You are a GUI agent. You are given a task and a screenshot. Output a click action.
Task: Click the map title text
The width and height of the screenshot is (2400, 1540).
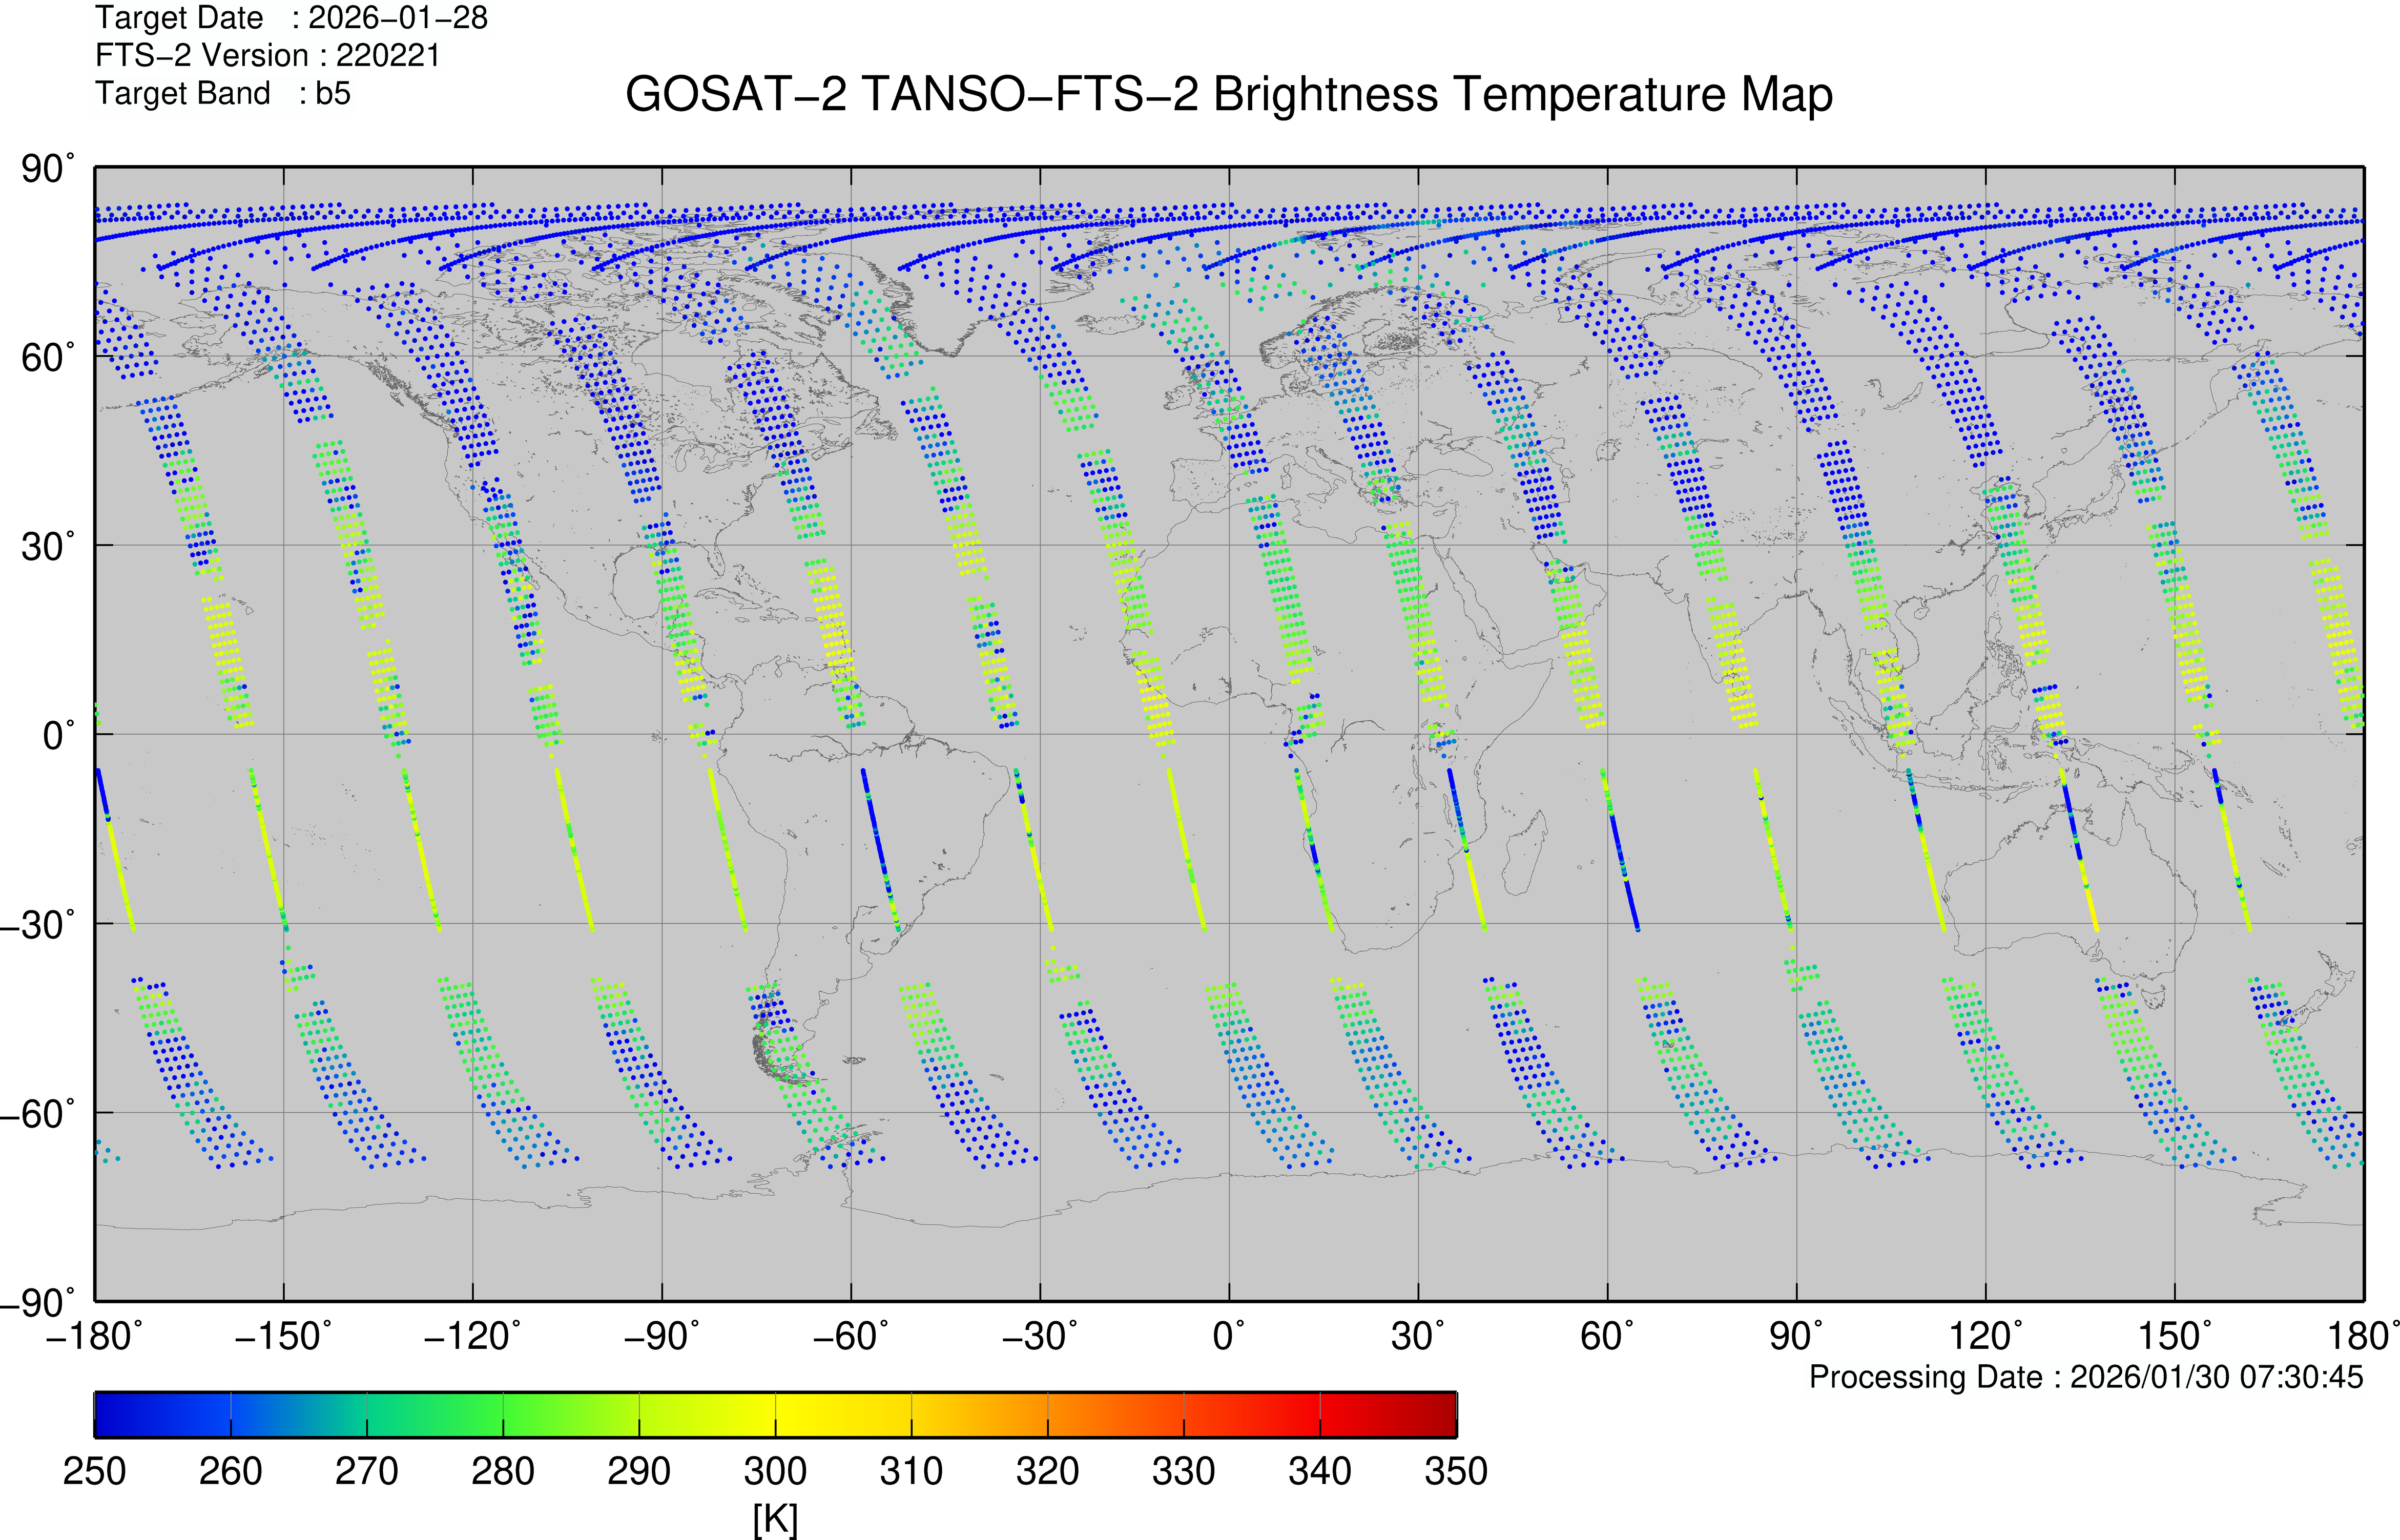click(1228, 95)
